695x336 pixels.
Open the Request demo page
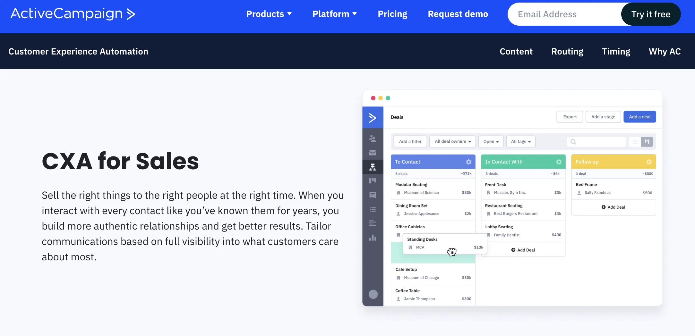click(458, 14)
